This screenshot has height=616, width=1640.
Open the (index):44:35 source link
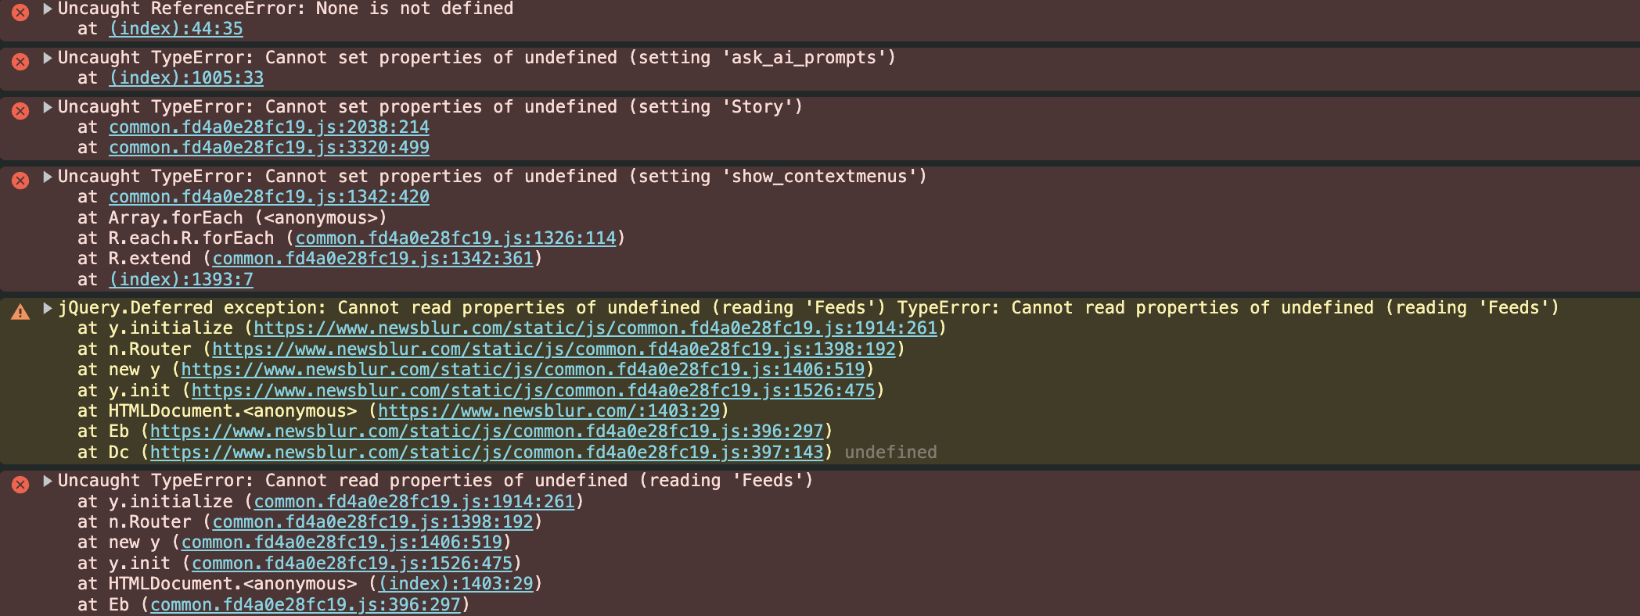click(176, 29)
